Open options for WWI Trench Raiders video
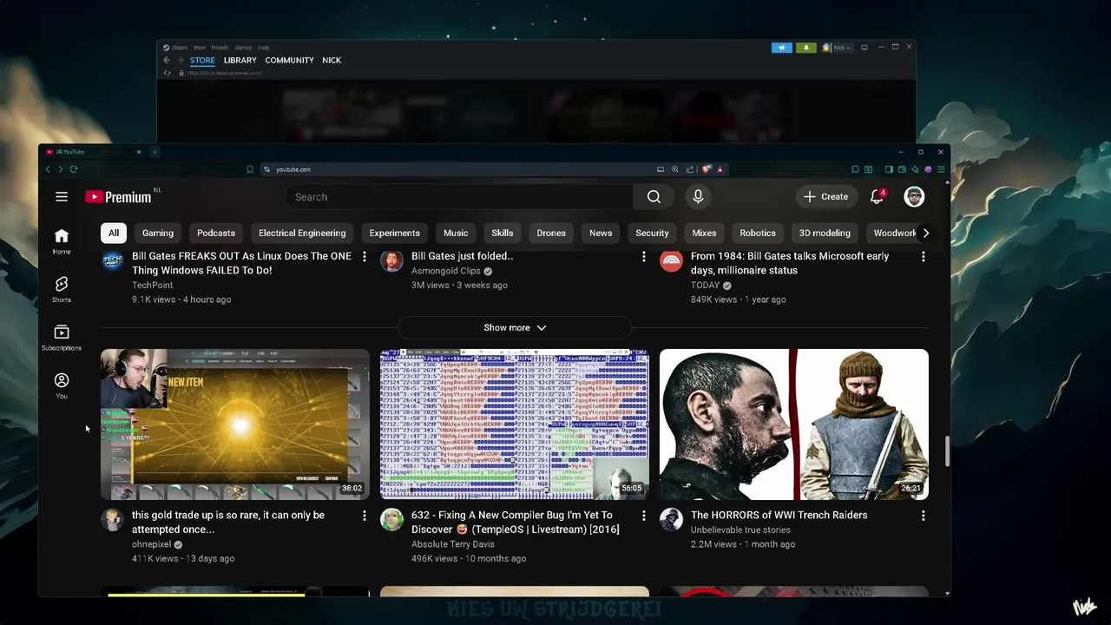Screen dimensions: 1111x625 pyautogui.click(x=924, y=516)
